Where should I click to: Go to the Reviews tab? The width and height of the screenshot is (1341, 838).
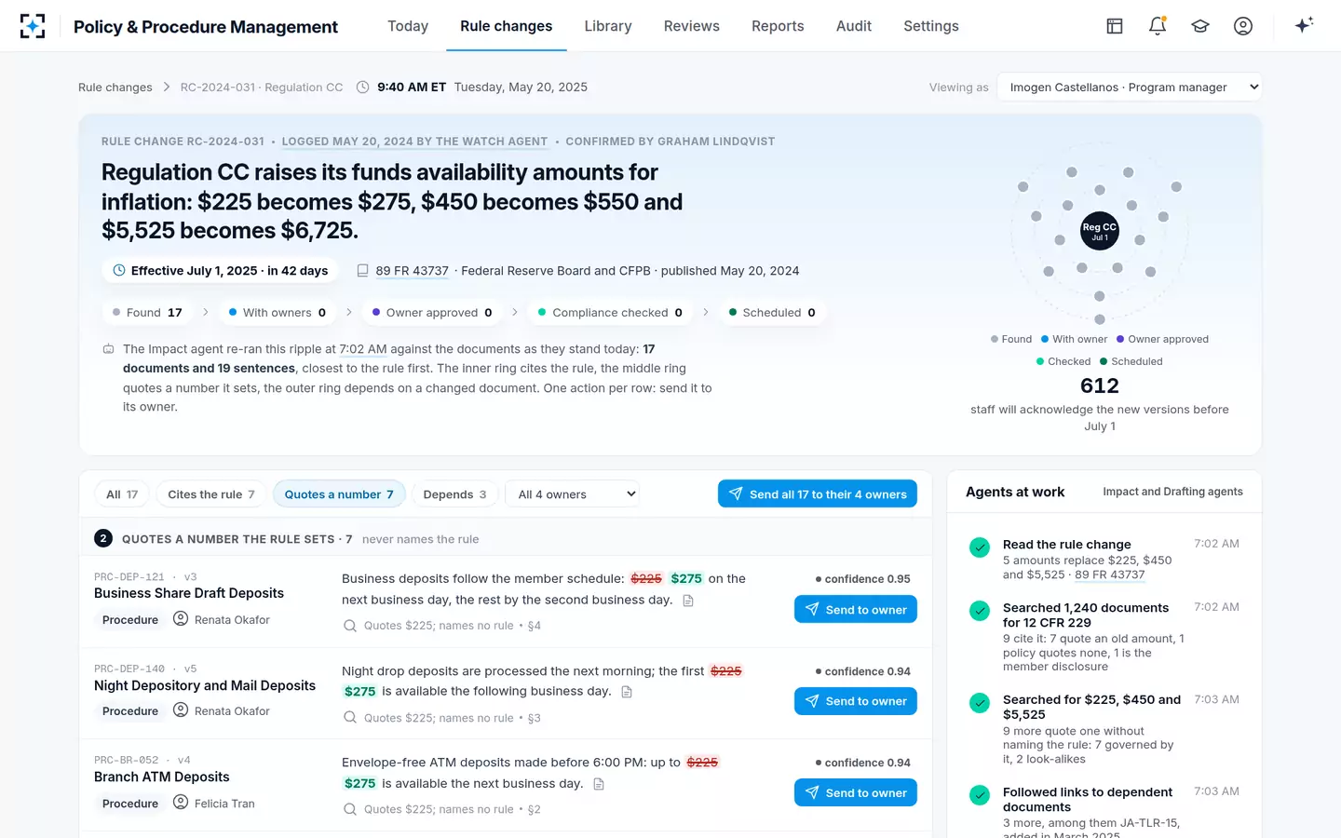(692, 26)
